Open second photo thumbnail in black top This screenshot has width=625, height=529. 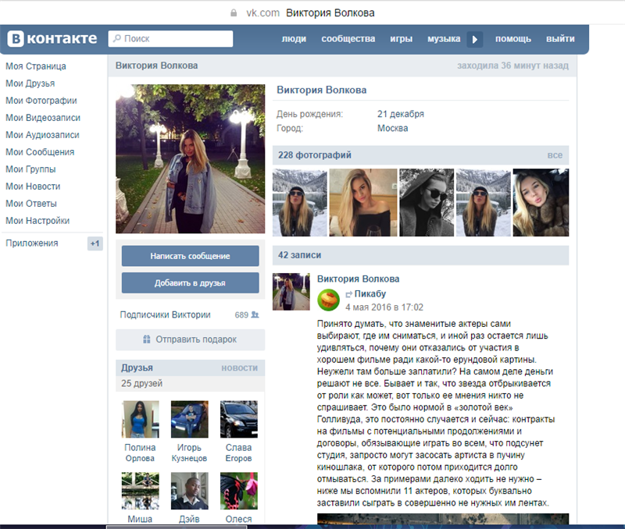(x=363, y=202)
